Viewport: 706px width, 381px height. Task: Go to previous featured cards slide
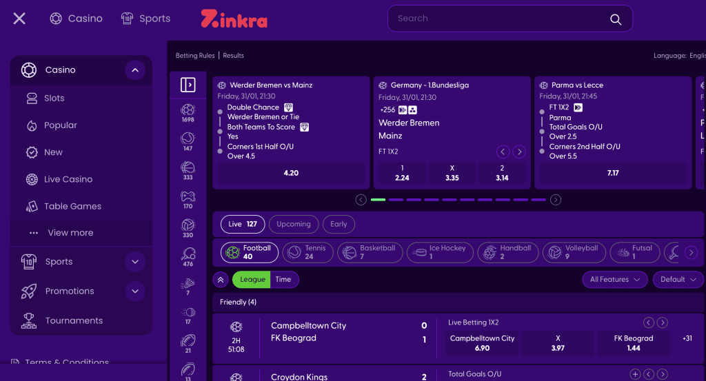pyautogui.click(x=361, y=200)
